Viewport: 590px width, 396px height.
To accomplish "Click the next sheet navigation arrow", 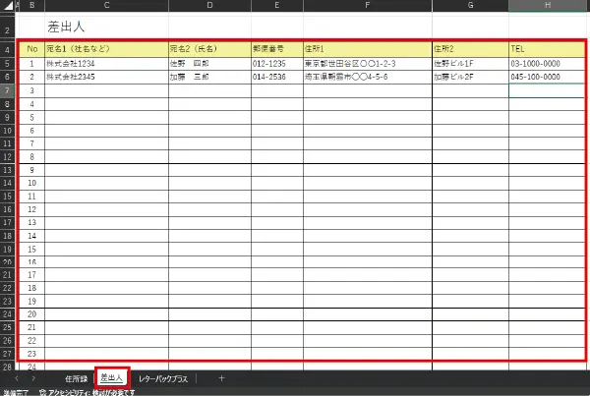I will point(35,378).
